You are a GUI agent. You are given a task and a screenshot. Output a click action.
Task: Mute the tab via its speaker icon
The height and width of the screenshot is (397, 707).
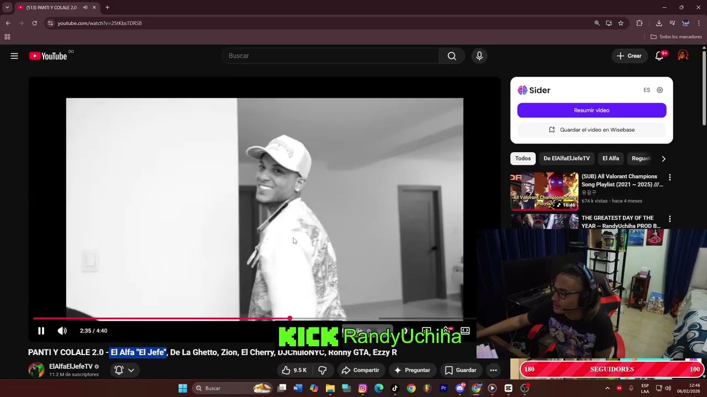pyautogui.click(x=85, y=8)
